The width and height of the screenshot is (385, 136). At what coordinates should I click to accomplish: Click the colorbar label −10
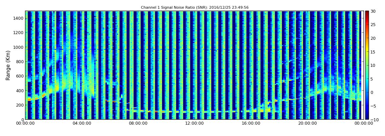click(374, 119)
